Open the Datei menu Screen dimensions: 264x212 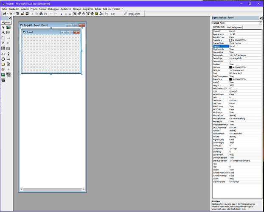4,9
